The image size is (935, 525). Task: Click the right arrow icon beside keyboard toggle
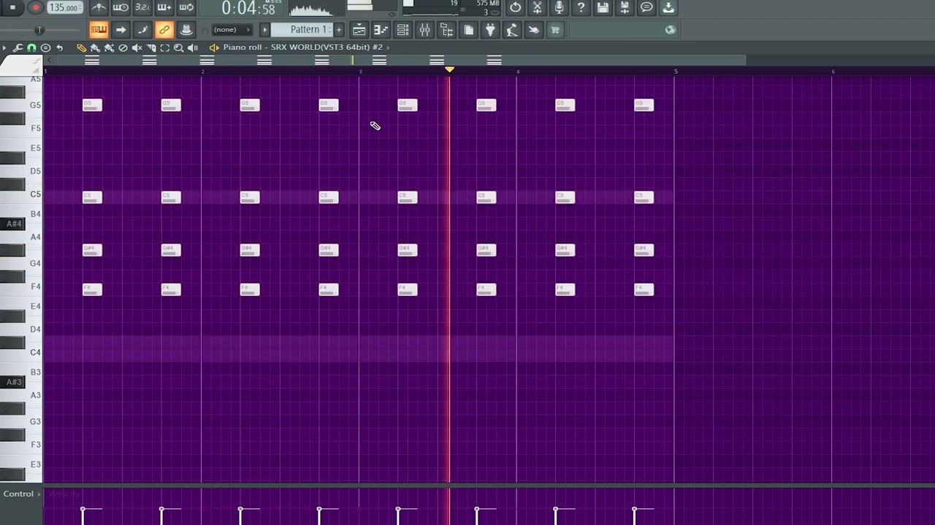click(121, 30)
